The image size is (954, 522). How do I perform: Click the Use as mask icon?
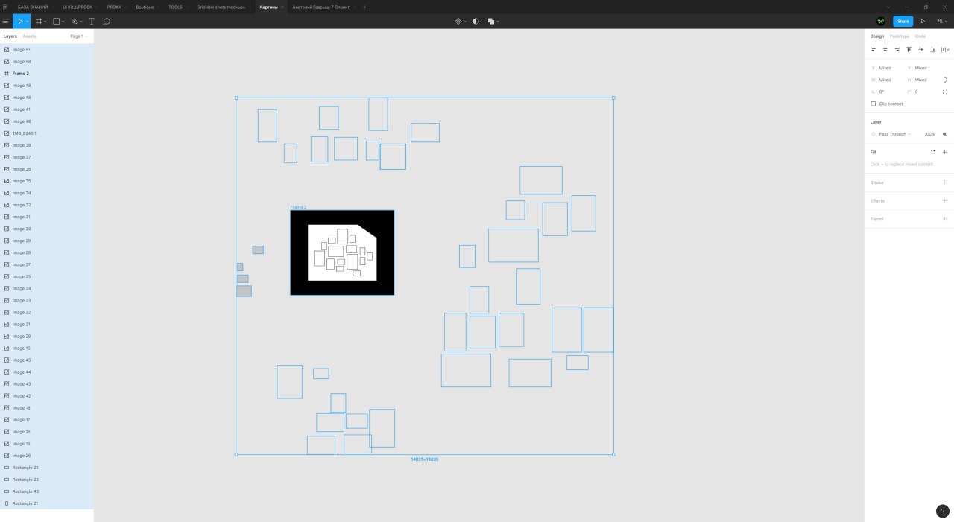pyautogui.click(x=477, y=21)
